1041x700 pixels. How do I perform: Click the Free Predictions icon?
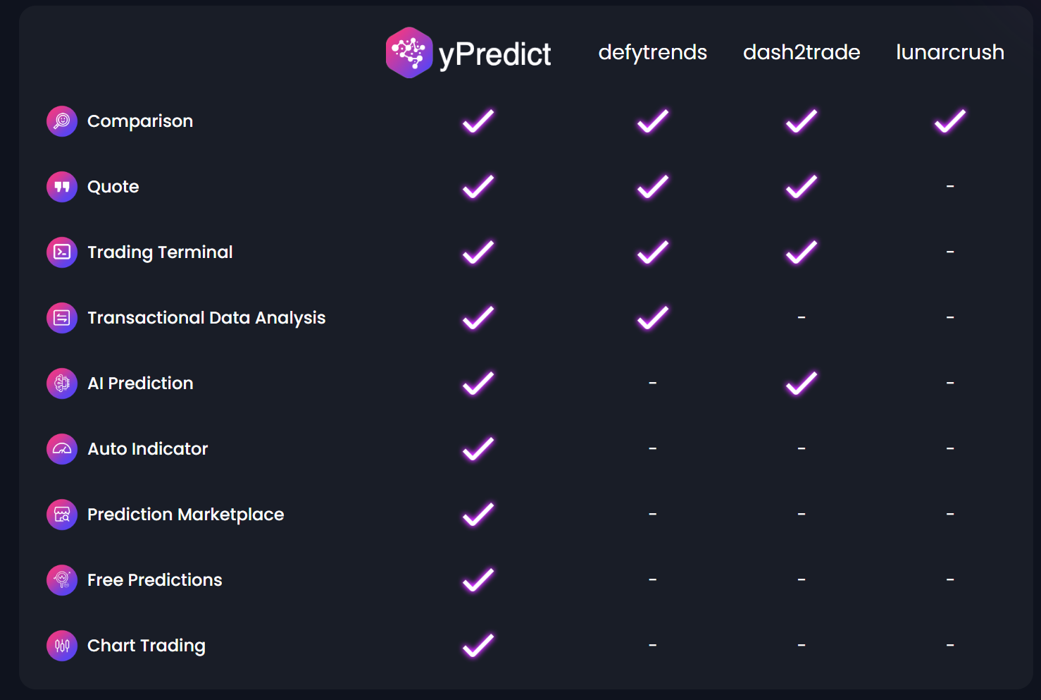pos(62,580)
